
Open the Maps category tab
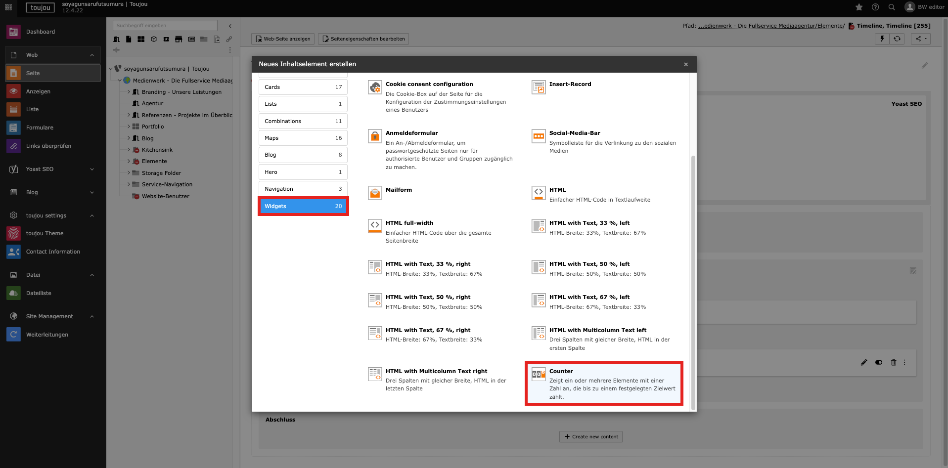tap(303, 138)
